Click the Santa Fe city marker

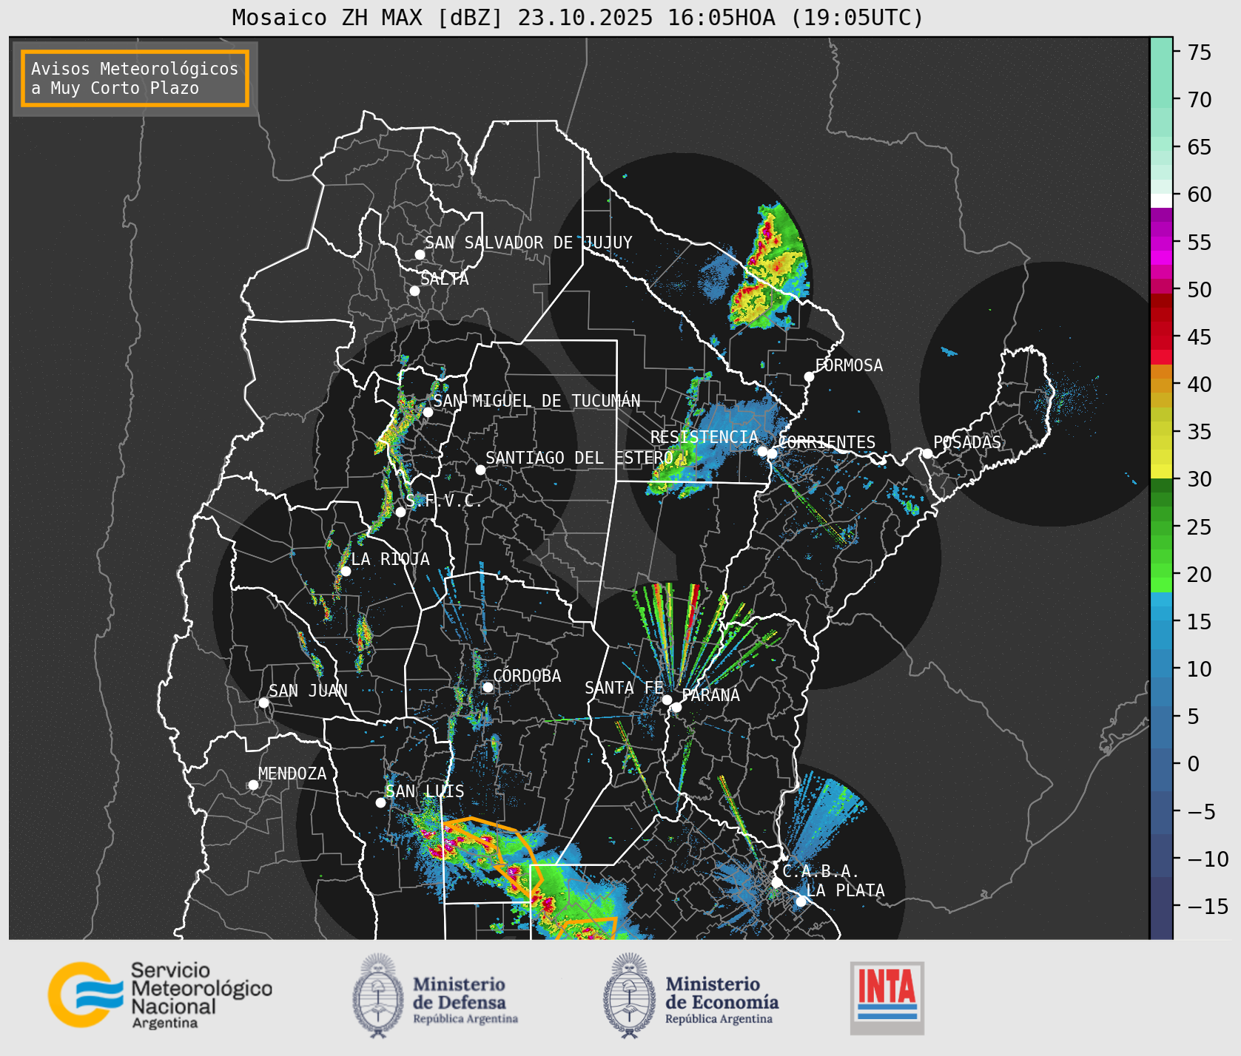pyautogui.click(x=667, y=700)
